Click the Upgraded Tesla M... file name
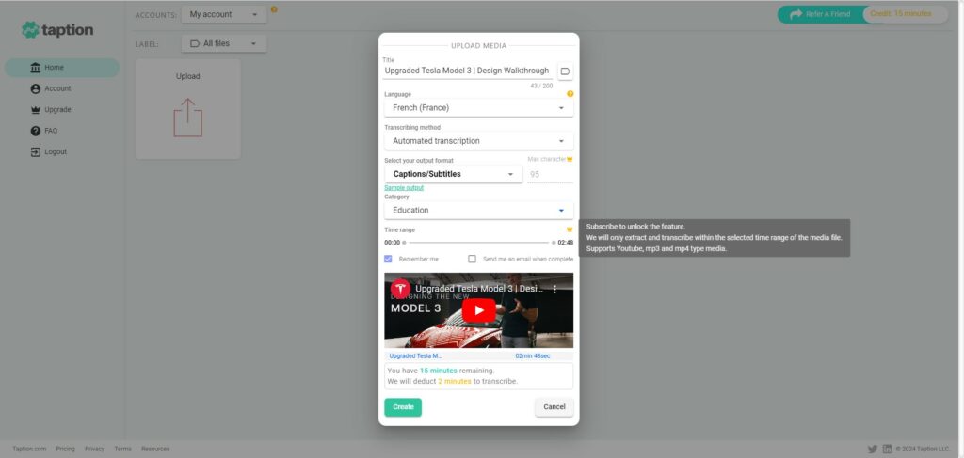The width and height of the screenshot is (964, 458). click(415, 356)
